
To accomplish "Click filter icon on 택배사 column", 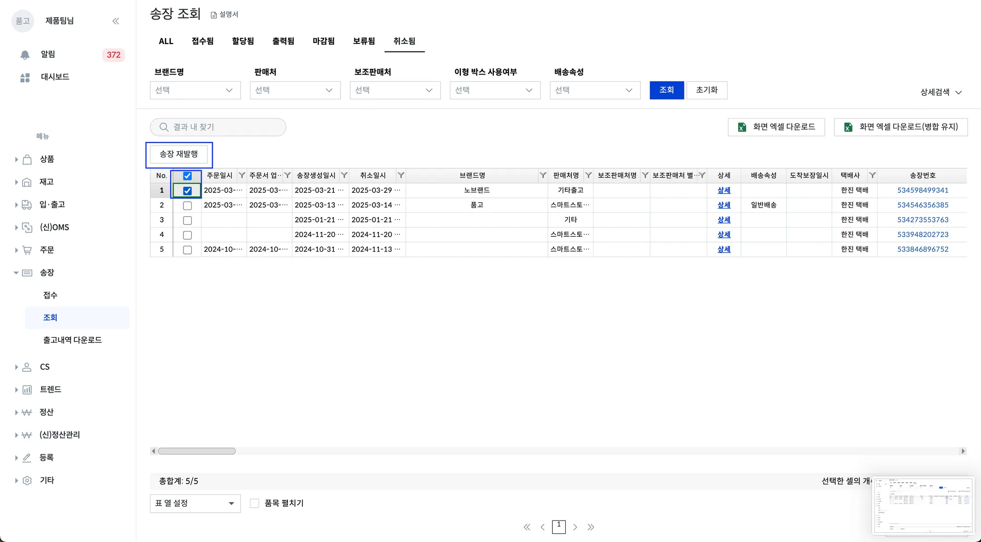I will coord(872,176).
